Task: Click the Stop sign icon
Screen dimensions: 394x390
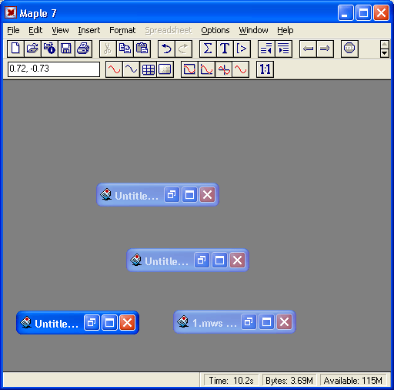Action: click(349, 49)
